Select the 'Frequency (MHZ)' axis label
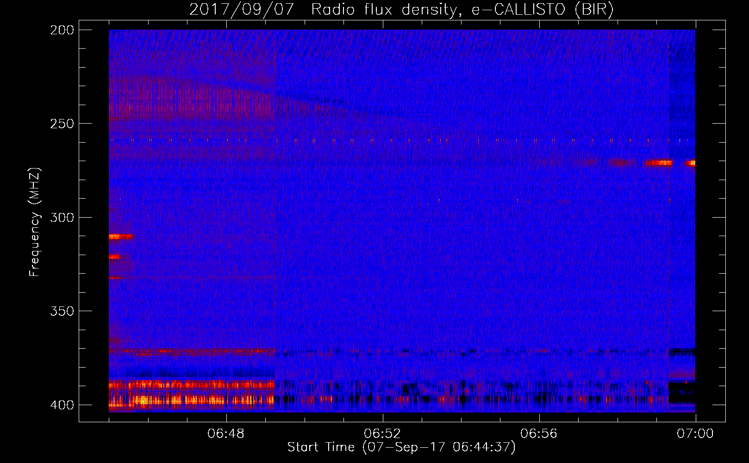The height and width of the screenshot is (463, 749). (x=35, y=222)
